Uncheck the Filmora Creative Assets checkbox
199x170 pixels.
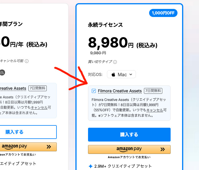tap(94, 91)
